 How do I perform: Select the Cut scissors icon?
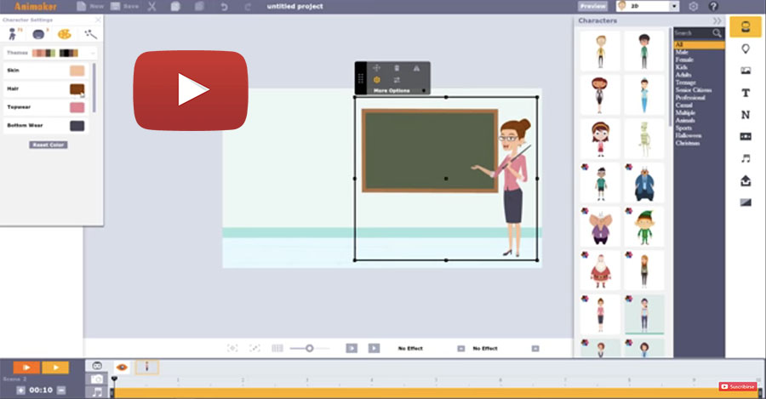[x=152, y=6]
